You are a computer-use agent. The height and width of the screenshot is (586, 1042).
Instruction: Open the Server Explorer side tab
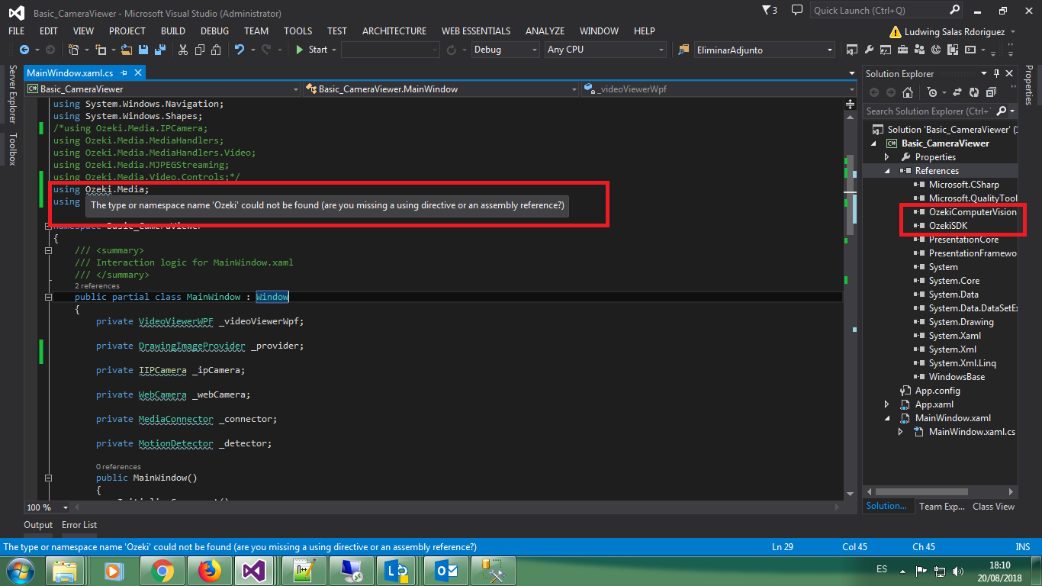12,95
